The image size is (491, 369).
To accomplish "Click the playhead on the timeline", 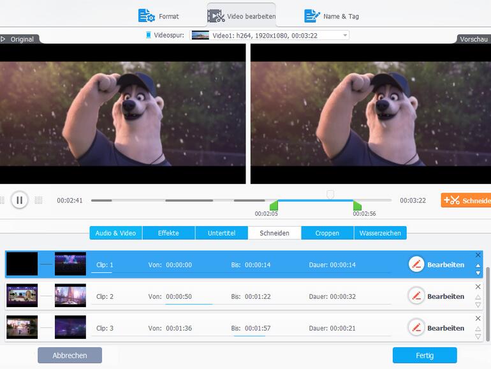I will click(x=330, y=195).
